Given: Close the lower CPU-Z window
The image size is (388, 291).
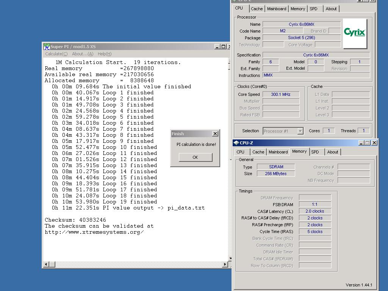Looking at the screenshot, I should (374, 143).
